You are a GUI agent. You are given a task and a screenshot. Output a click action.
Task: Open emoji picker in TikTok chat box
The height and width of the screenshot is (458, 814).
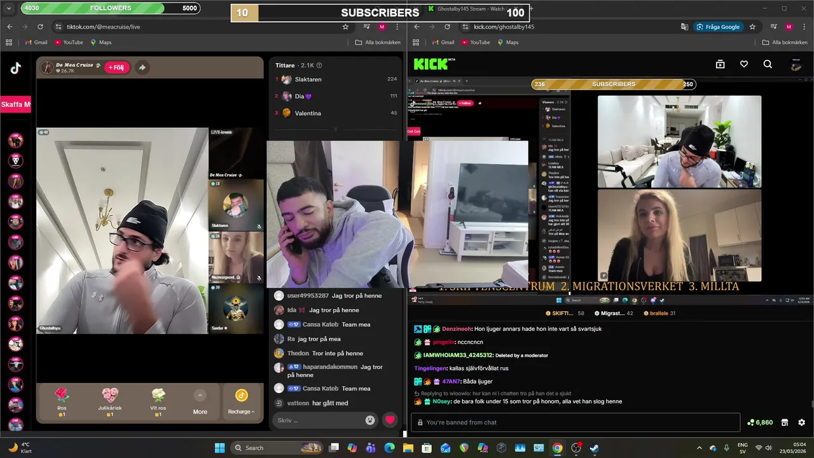coord(370,420)
